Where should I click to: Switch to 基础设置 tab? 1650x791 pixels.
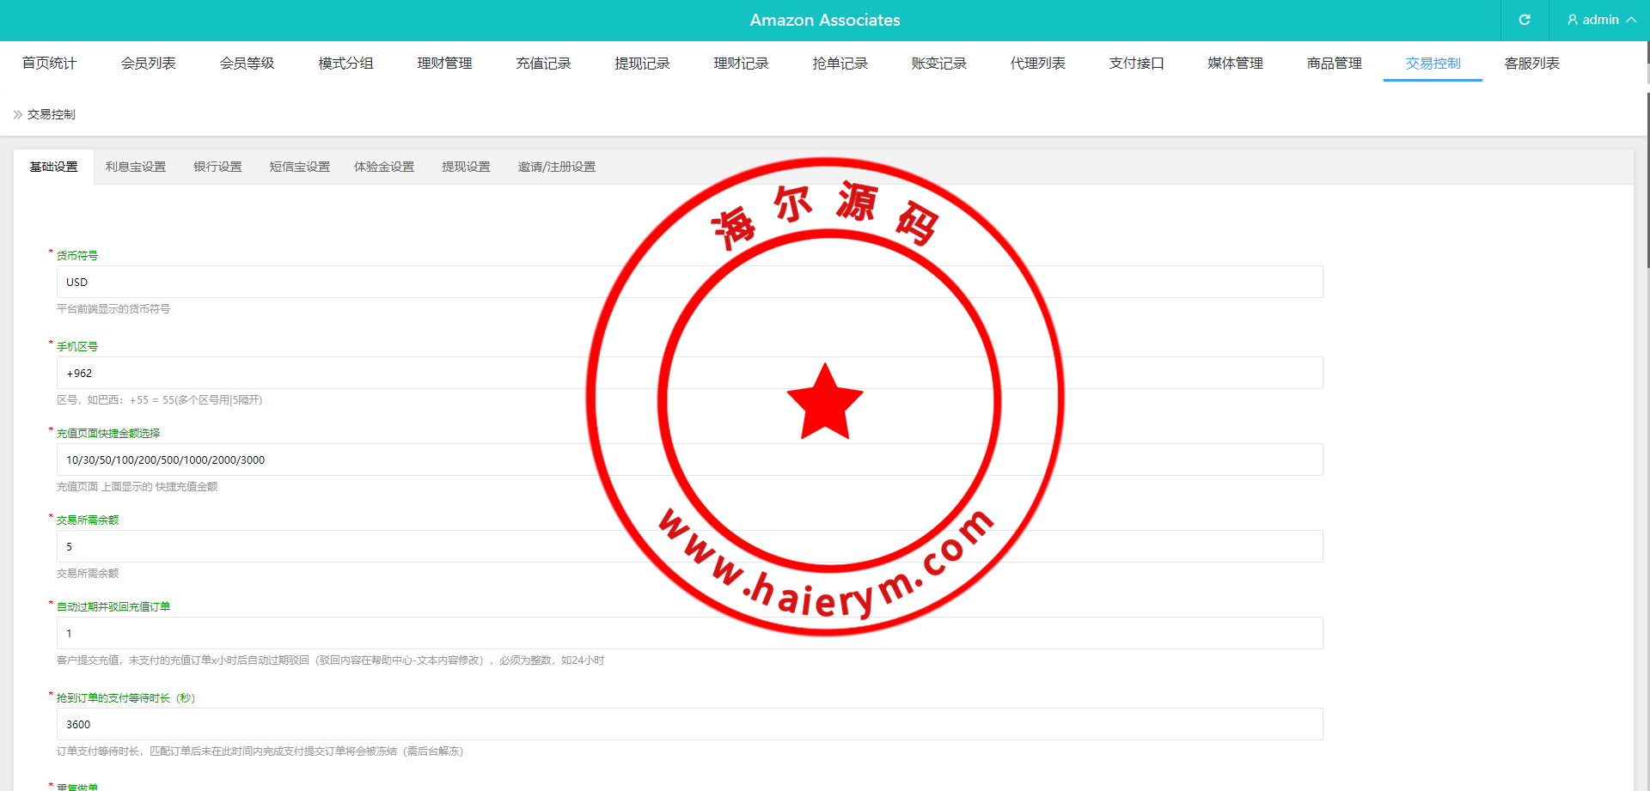coord(53,167)
